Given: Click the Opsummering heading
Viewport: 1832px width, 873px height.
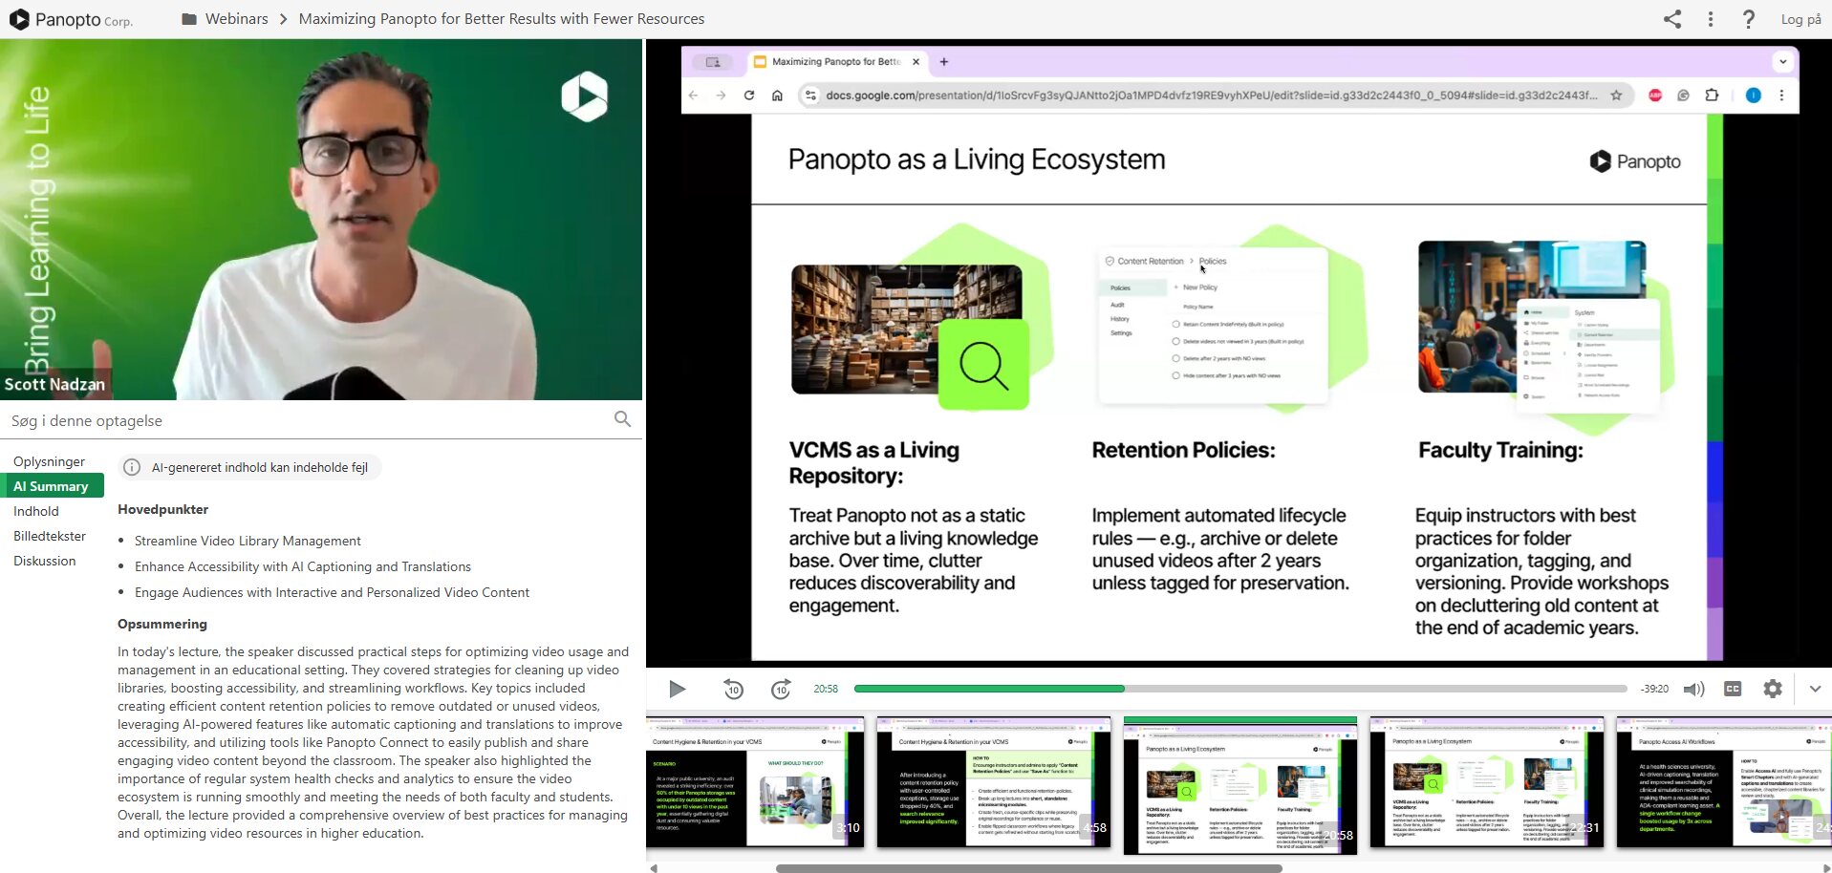Looking at the screenshot, I should tap(162, 624).
